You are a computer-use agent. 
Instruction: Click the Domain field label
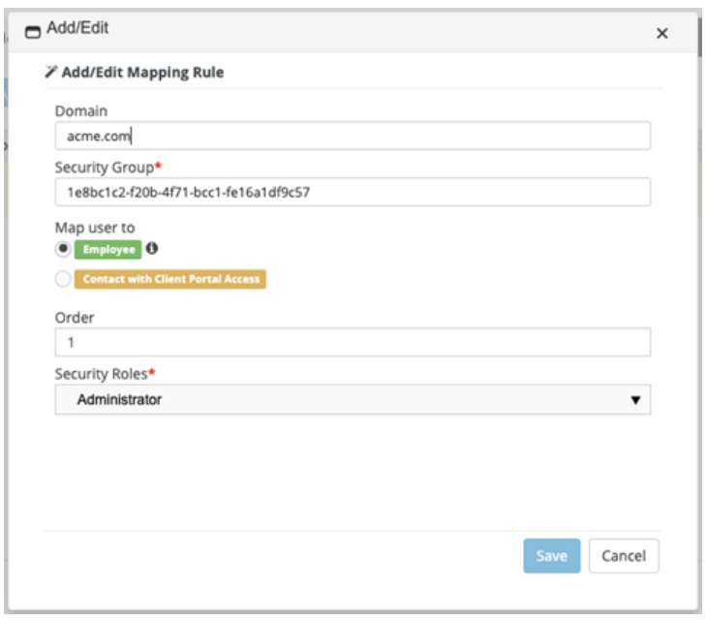(x=81, y=111)
